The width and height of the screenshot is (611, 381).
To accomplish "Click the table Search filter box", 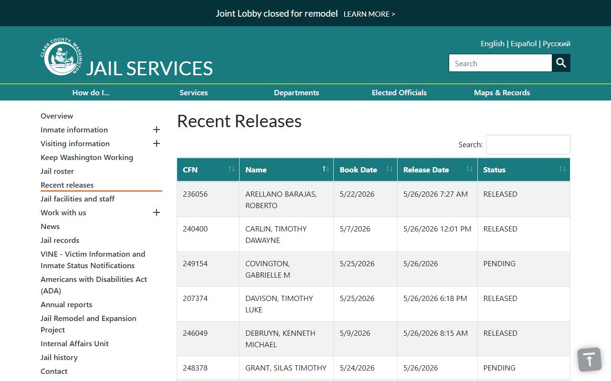I will (528, 144).
